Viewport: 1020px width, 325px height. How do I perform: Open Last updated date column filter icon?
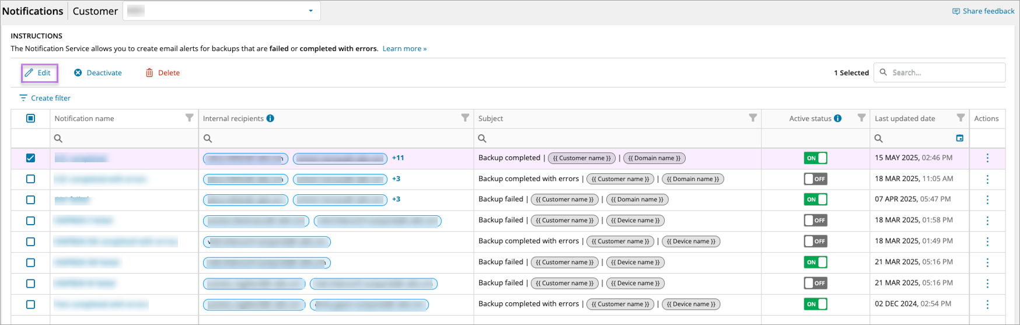pos(960,118)
